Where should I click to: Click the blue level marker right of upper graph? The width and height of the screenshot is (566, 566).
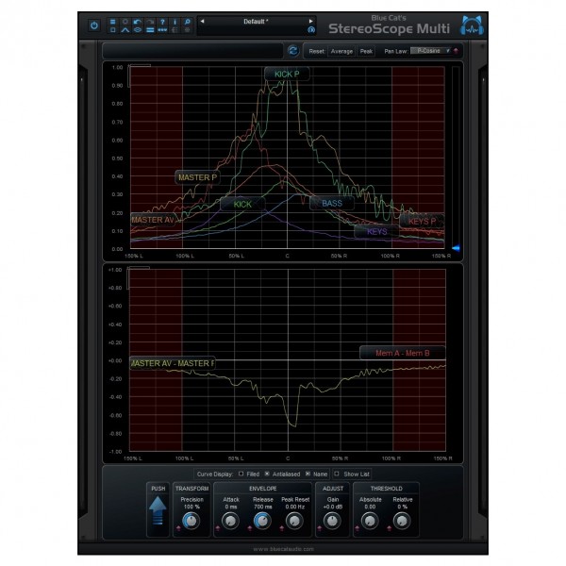point(456,248)
